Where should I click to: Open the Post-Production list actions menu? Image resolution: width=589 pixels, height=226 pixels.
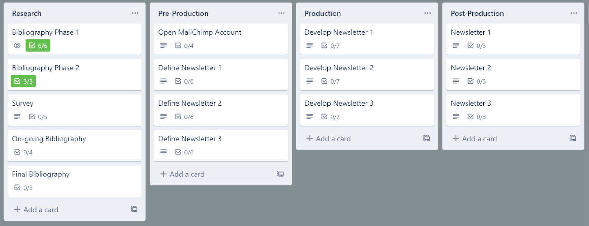(x=574, y=13)
